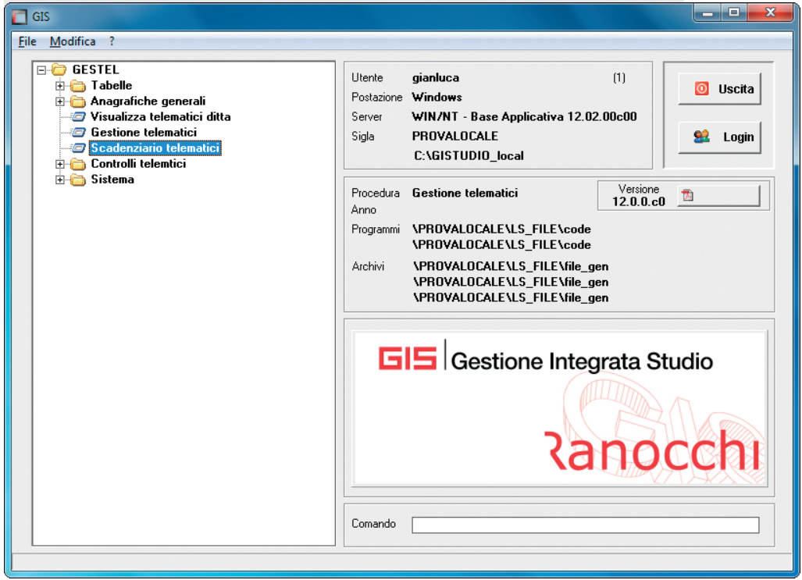Click the Login button

click(x=720, y=137)
